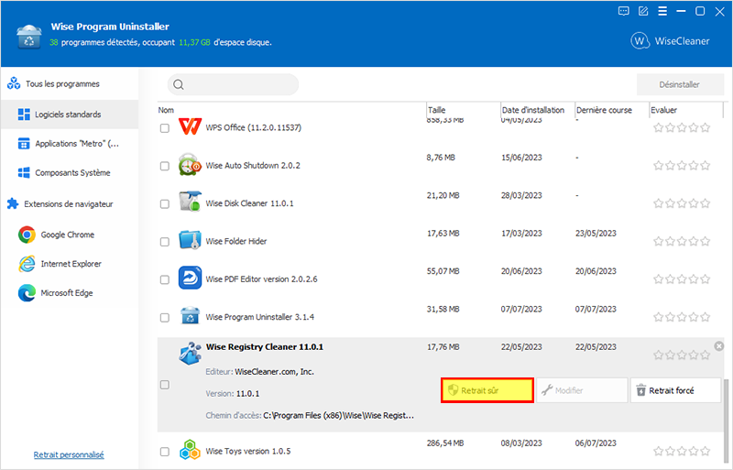Select the Wise Folder Hider name
The width and height of the screenshot is (733, 470).
[236, 241]
